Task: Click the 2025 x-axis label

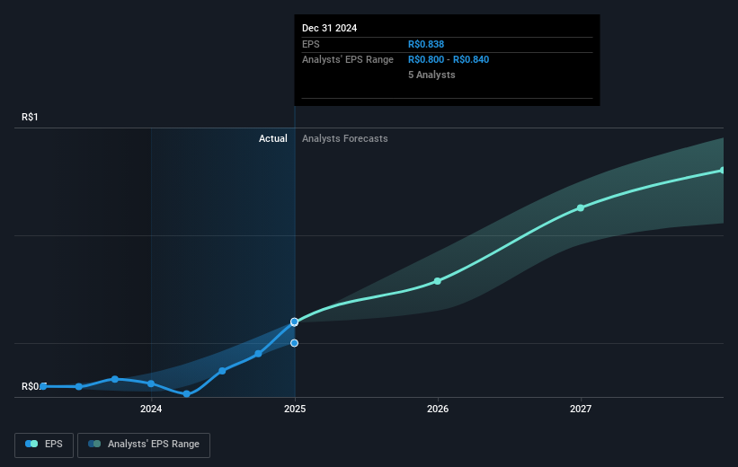Action: (295, 410)
